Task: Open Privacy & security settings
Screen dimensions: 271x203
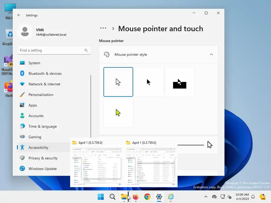Action: (x=44, y=158)
